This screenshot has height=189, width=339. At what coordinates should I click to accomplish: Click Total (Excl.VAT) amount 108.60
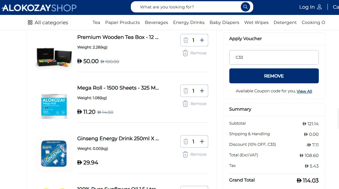pos(309,155)
